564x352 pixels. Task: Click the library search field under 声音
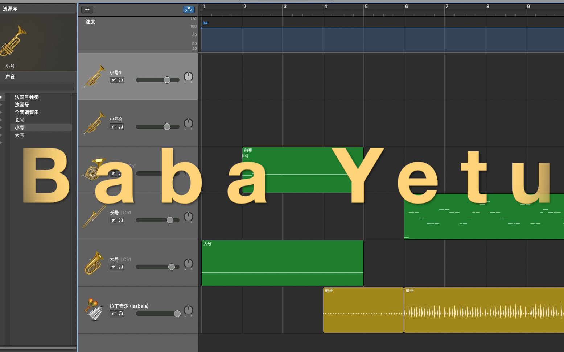[x=37, y=86]
